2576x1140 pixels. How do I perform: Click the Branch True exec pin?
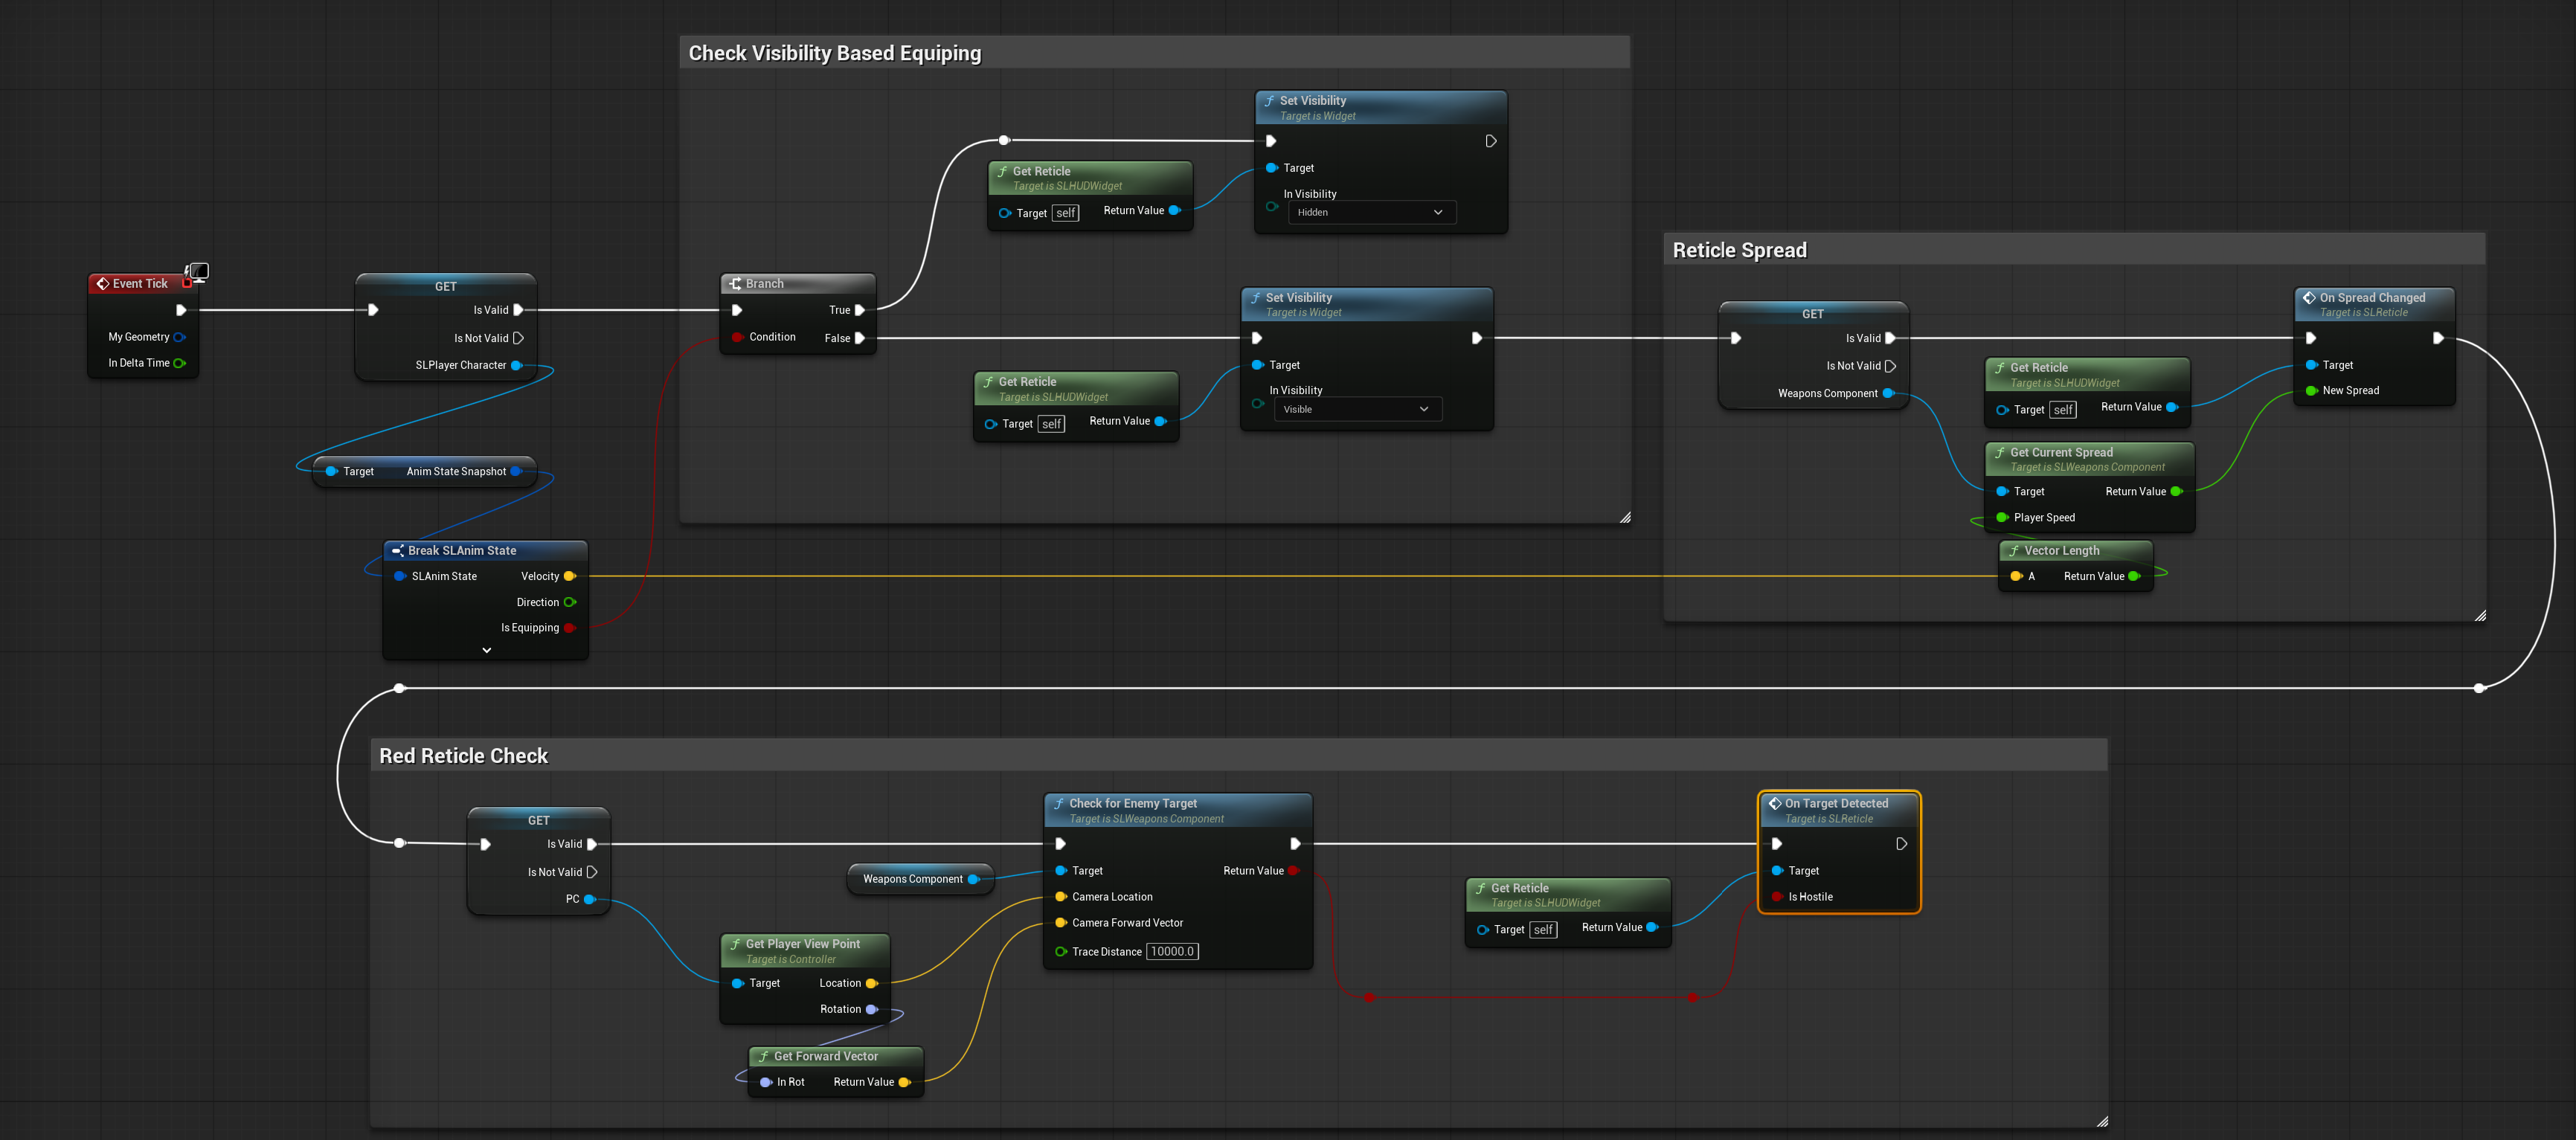860,310
